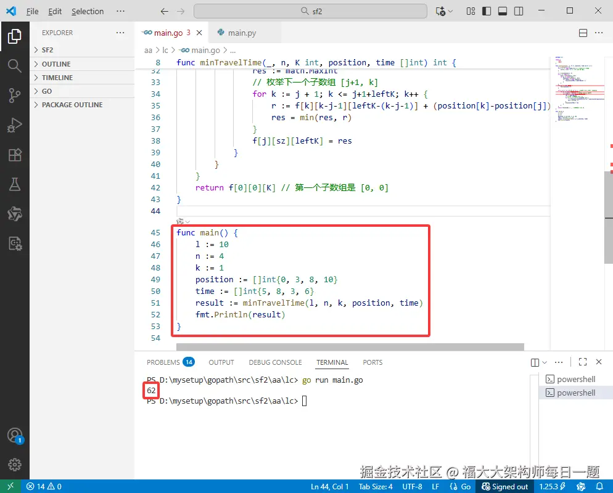Open remote window indicator in status bar
This screenshot has height=493, width=613.
(10, 486)
